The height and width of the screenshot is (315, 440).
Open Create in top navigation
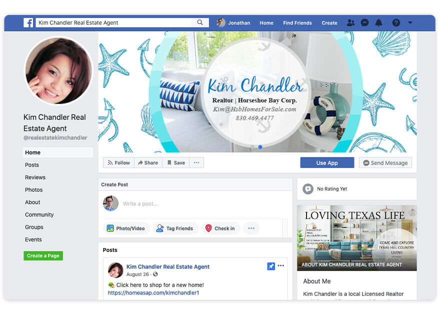click(329, 23)
